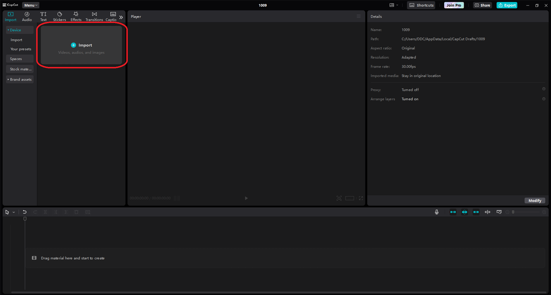Viewport: 551px width, 295px height.
Task: Click the CapCut logo
Action: [x=10, y=5]
